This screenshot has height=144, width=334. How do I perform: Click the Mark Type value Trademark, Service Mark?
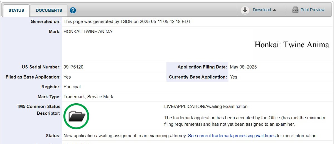(x=88, y=97)
